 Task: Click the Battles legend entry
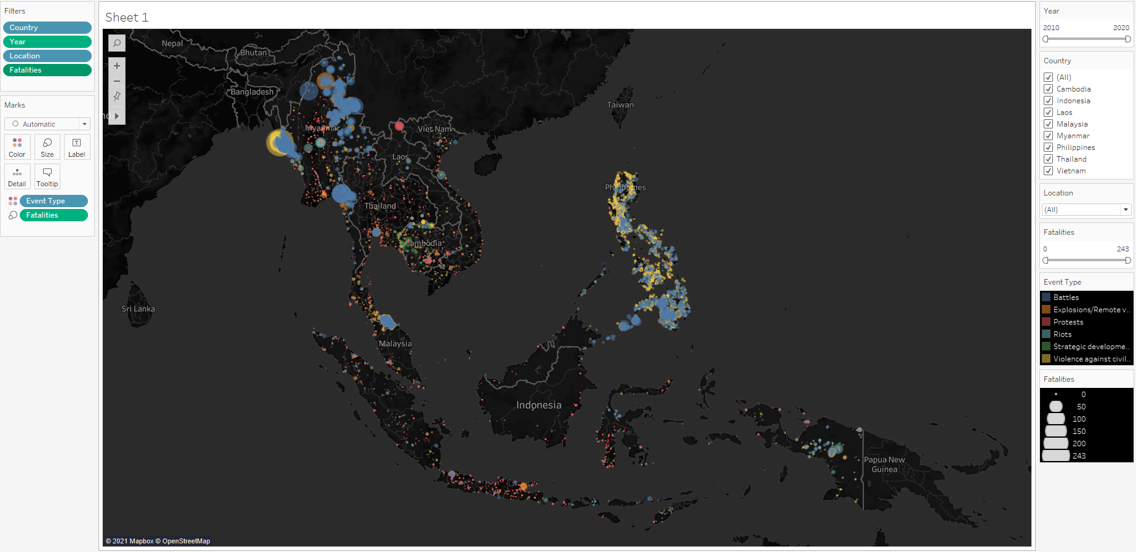[x=1066, y=298]
